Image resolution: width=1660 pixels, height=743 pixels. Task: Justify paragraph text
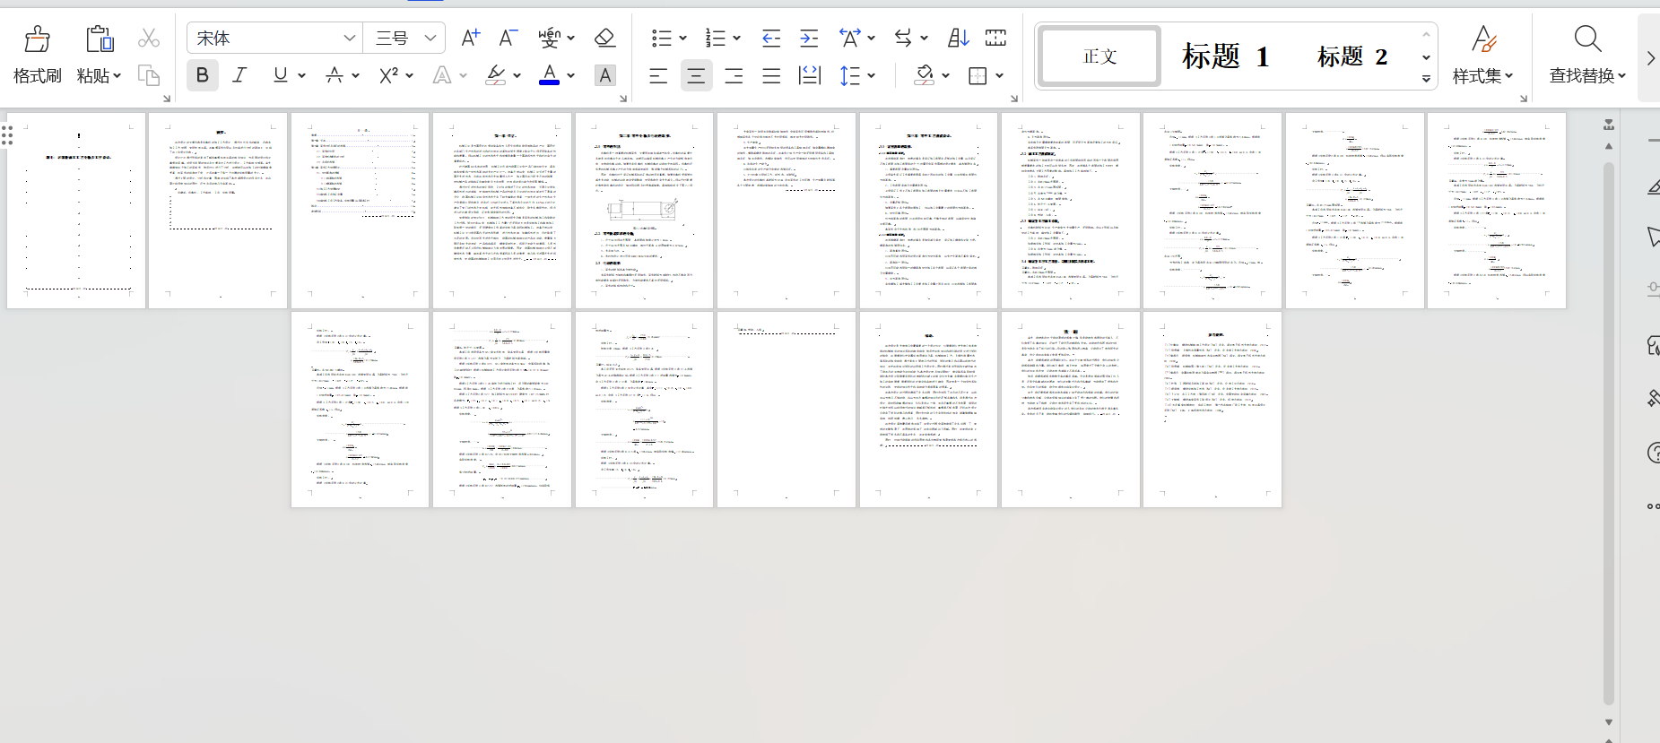[771, 76]
